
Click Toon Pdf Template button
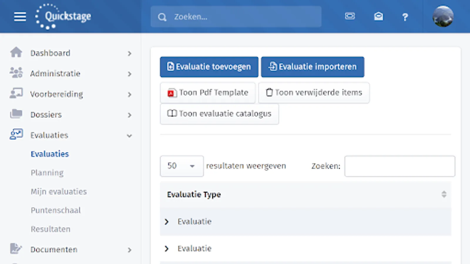coord(208,93)
